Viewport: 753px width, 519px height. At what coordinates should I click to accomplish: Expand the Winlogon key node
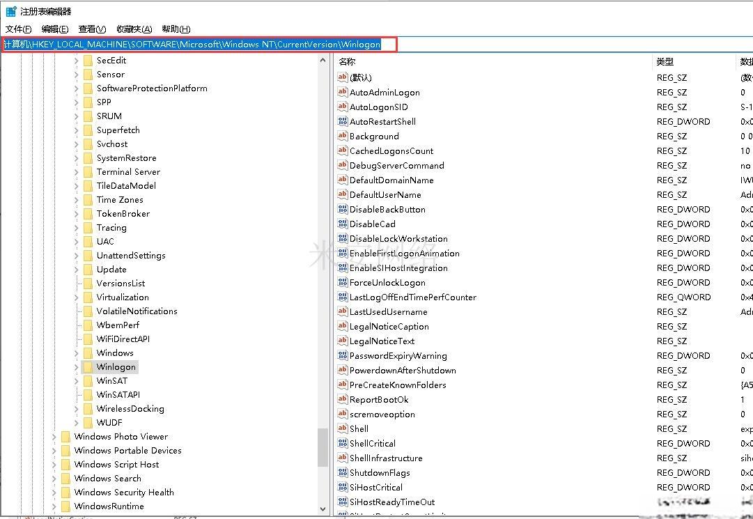(77, 367)
